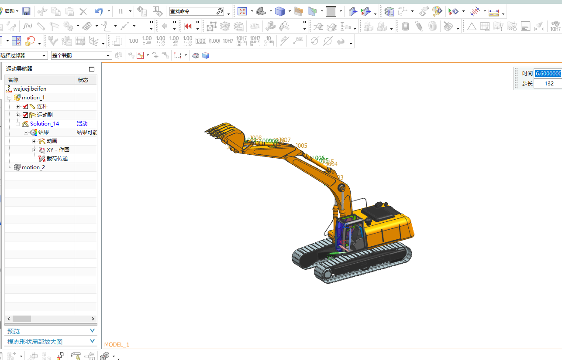Image resolution: width=562 pixels, height=360 pixels.
Task: Click the 10H7 fit tolerance icon
Action: [228, 41]
